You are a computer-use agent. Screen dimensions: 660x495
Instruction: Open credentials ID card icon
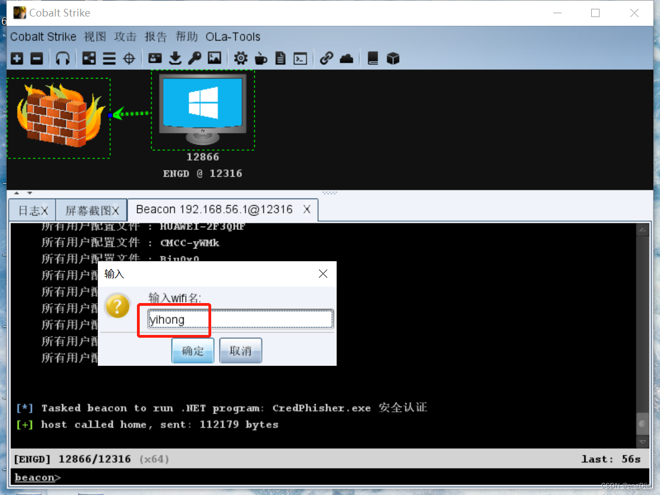tap(155, 58)
